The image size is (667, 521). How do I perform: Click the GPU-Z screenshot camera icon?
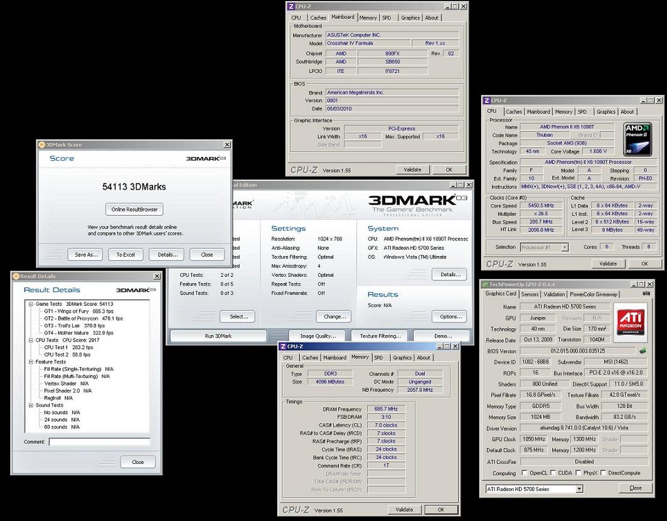(646, 294)
